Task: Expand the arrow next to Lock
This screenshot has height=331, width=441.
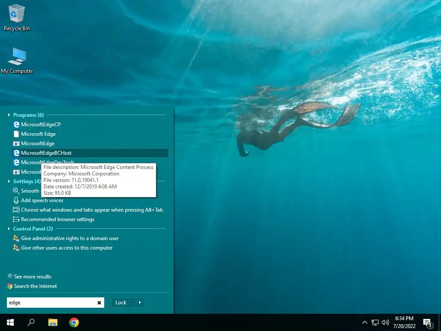Action: pyautogui.click(x=140, y=303)
